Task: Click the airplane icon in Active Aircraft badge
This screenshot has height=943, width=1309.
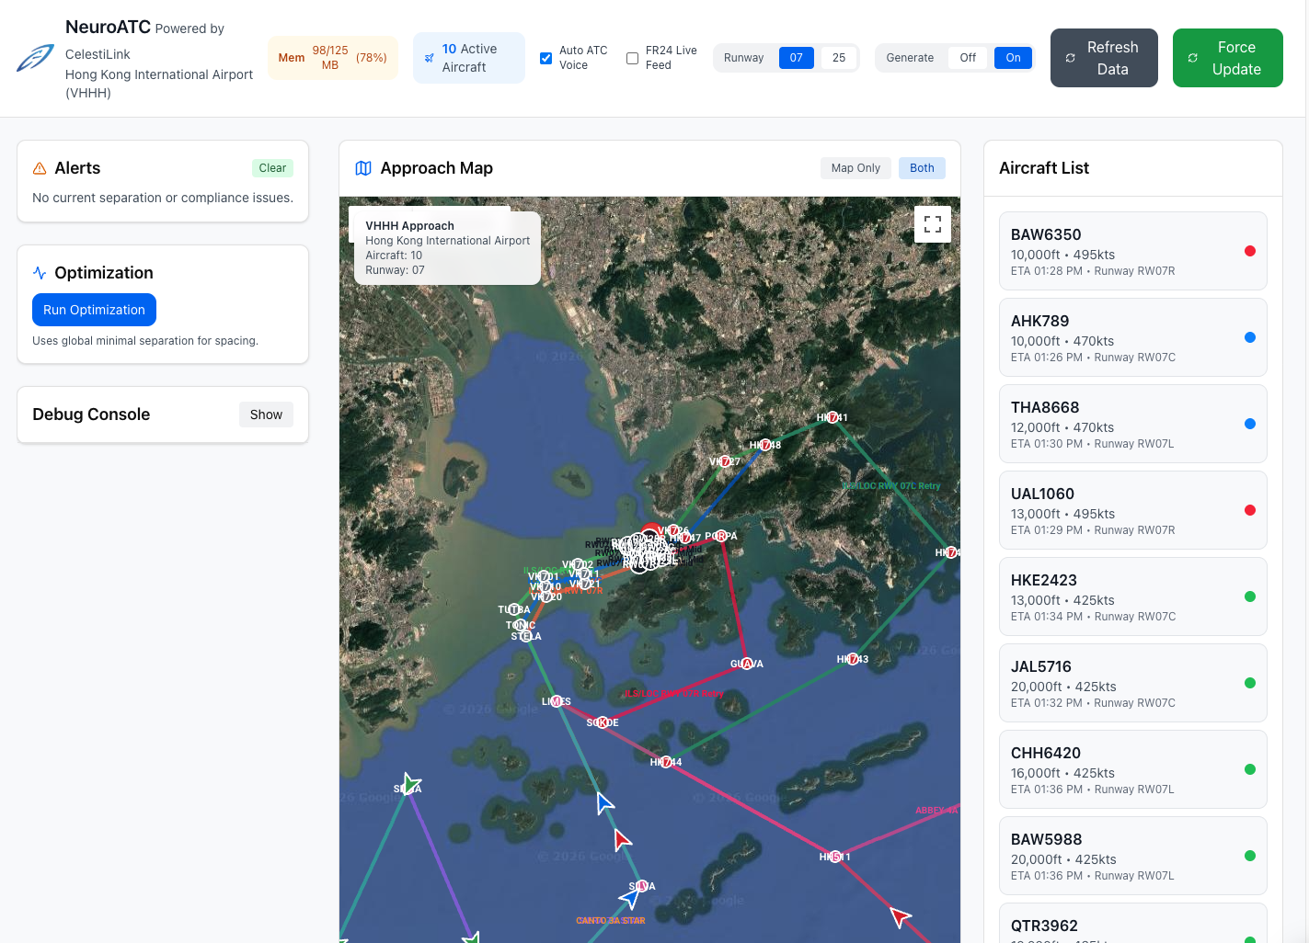Action: (429, 58)
